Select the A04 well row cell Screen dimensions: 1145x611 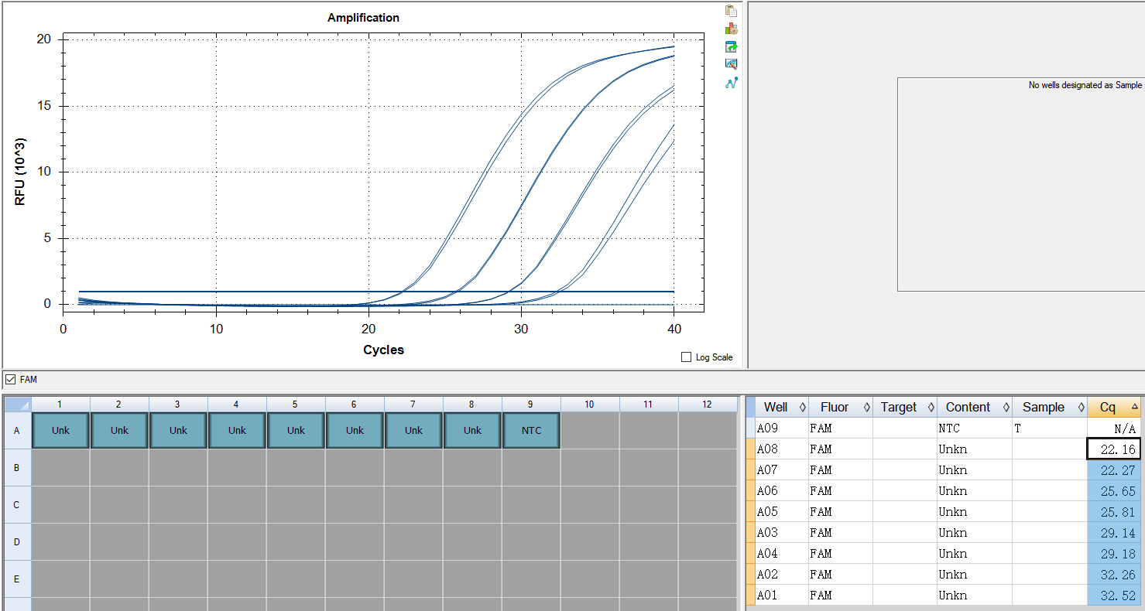click(x=780, y=554)
